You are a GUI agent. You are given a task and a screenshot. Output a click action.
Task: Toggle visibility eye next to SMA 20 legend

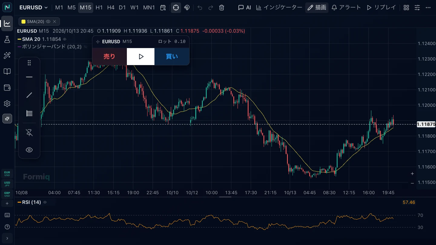click(64, 39)
